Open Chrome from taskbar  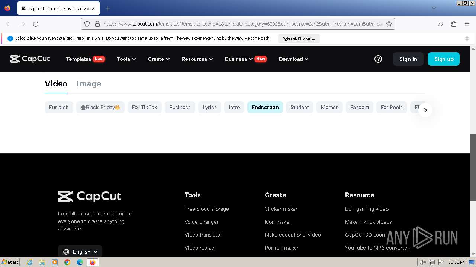67,262
